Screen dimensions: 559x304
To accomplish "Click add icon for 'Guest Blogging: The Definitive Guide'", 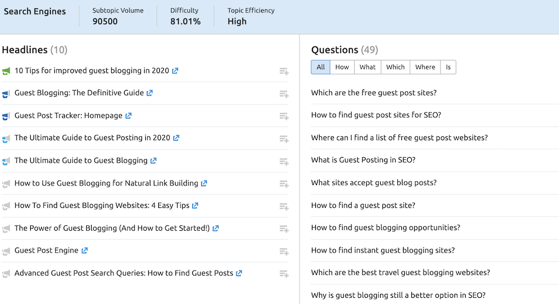I will [284, 94].
